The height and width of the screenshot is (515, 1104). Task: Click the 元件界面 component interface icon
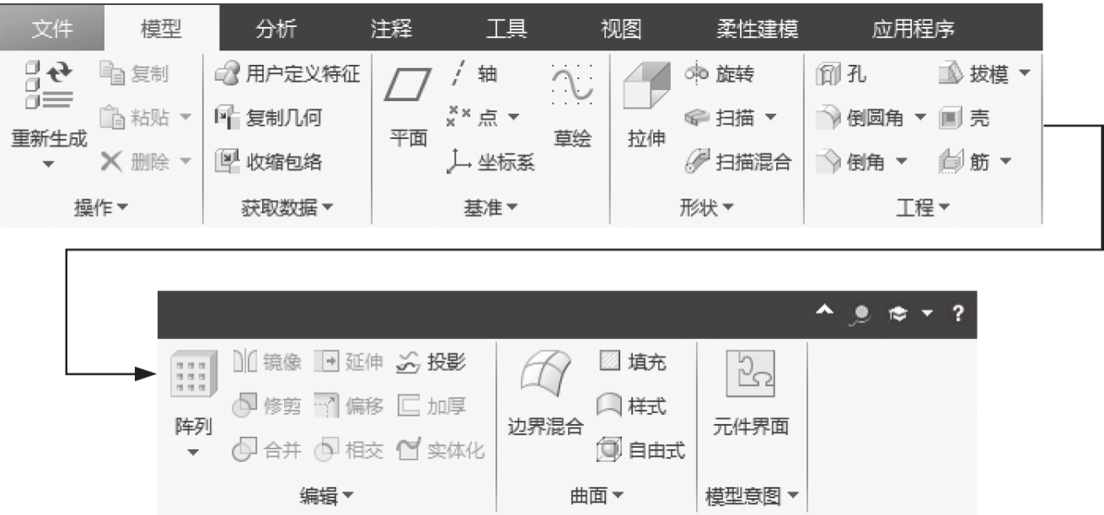point(750,374)
